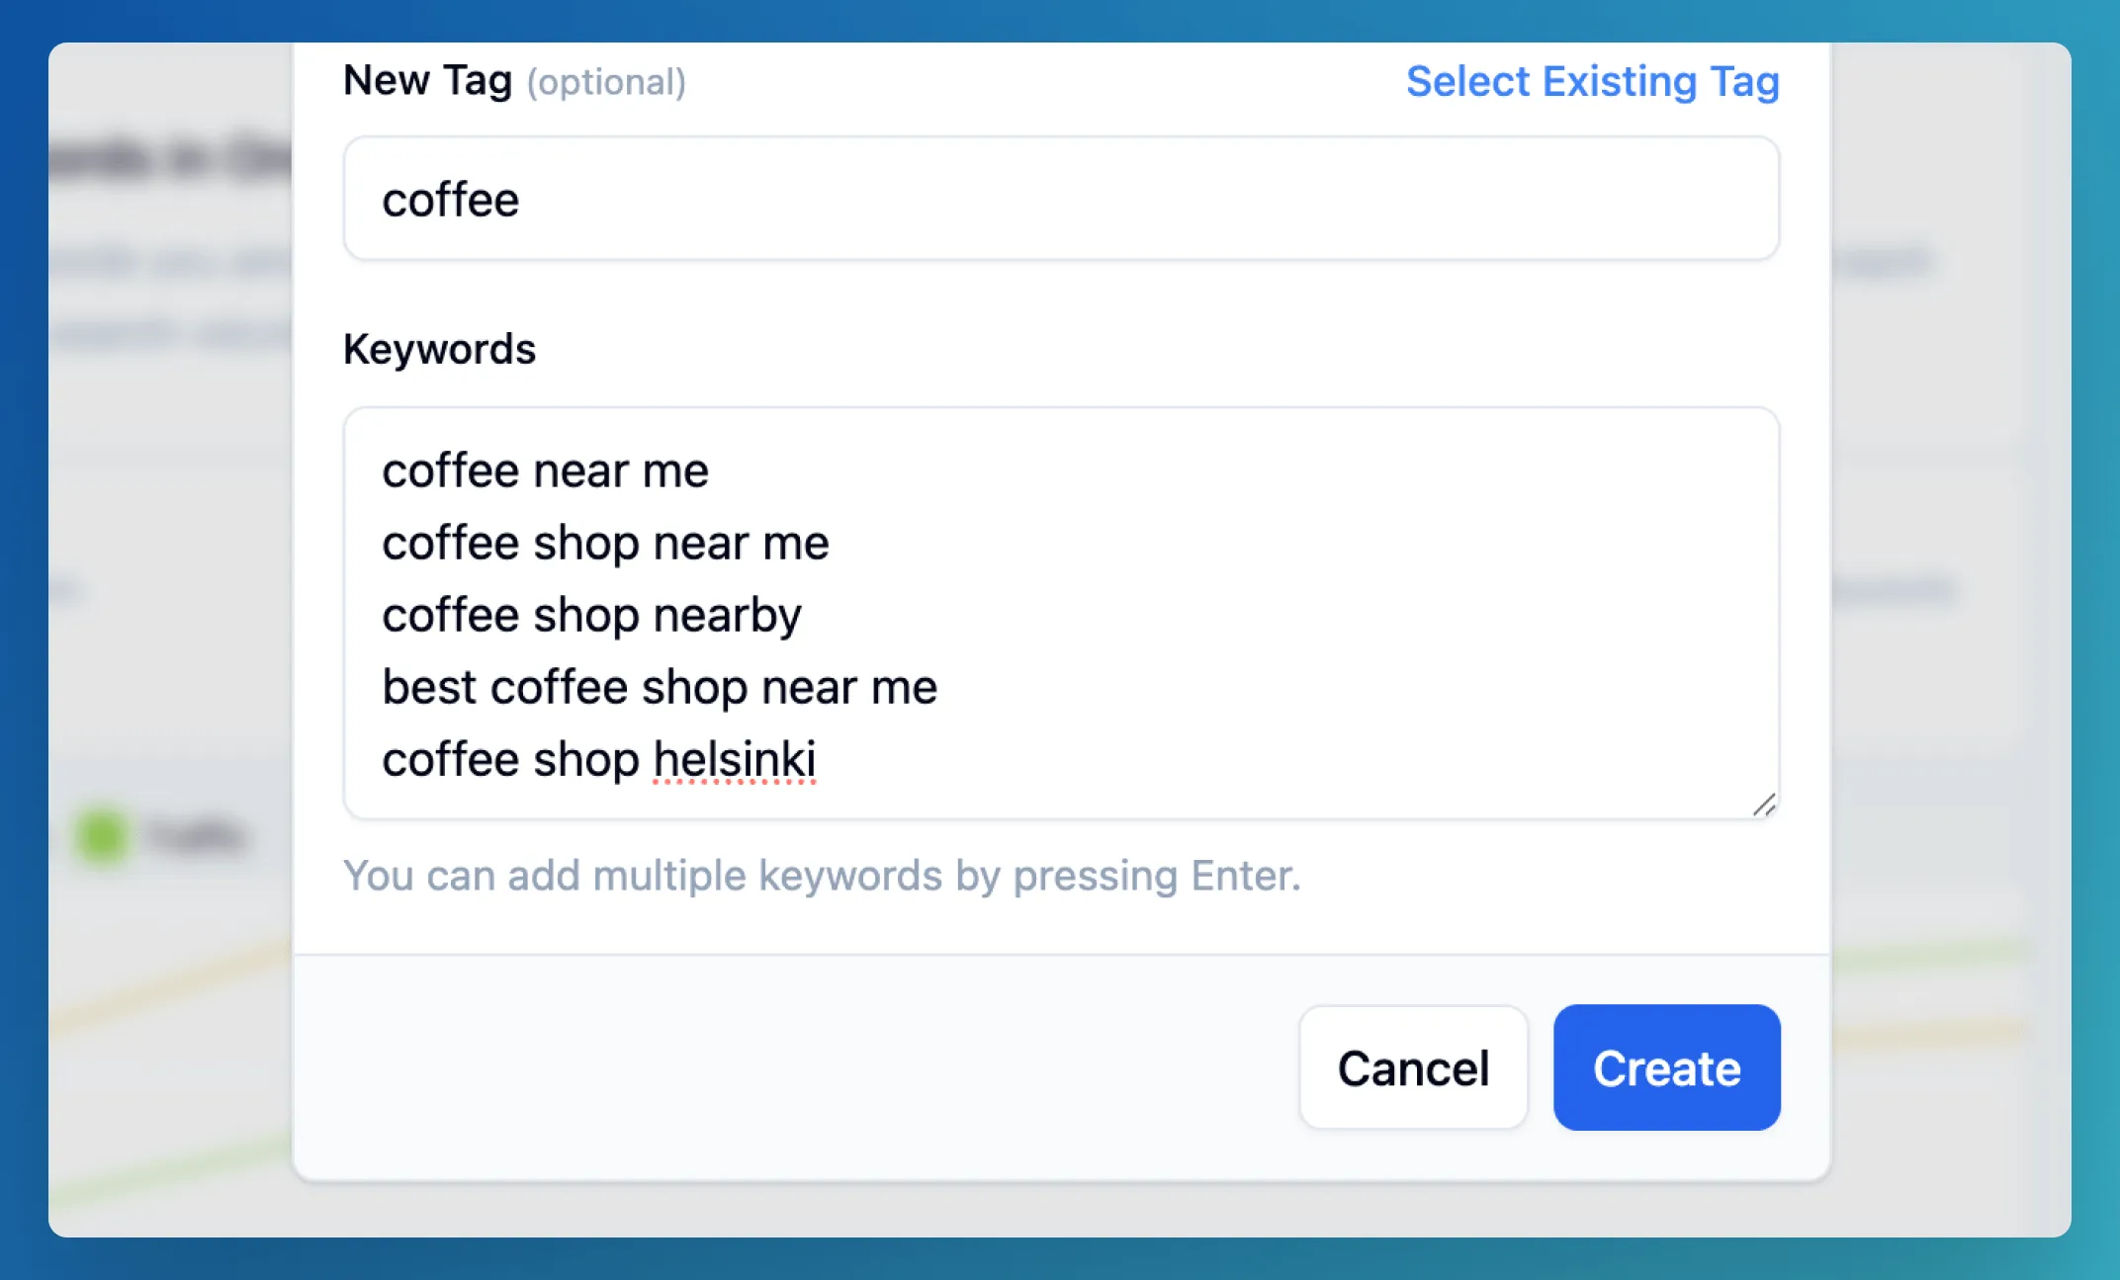Place cursor on the keyword coffee near me
The height and width of the screenshot is (1280, 2120).
[x=546, y=470]
